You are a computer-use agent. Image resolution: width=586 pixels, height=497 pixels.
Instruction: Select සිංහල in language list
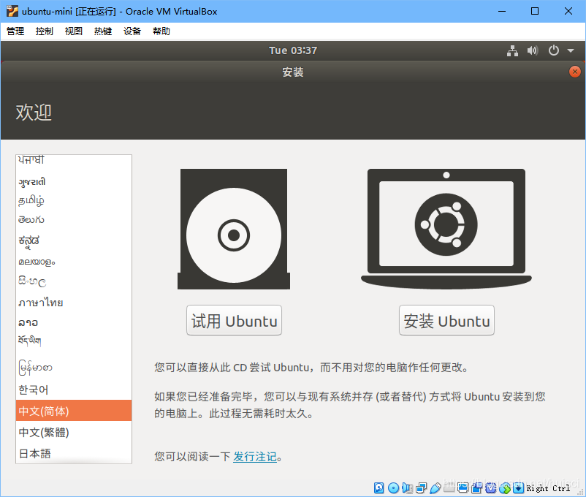click(x=74, y=281)
